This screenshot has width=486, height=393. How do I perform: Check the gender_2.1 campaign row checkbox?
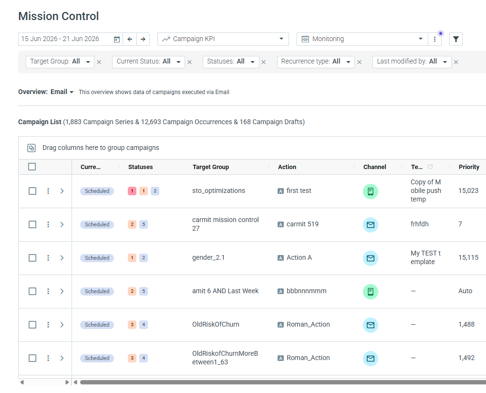[x=32, y=258]
